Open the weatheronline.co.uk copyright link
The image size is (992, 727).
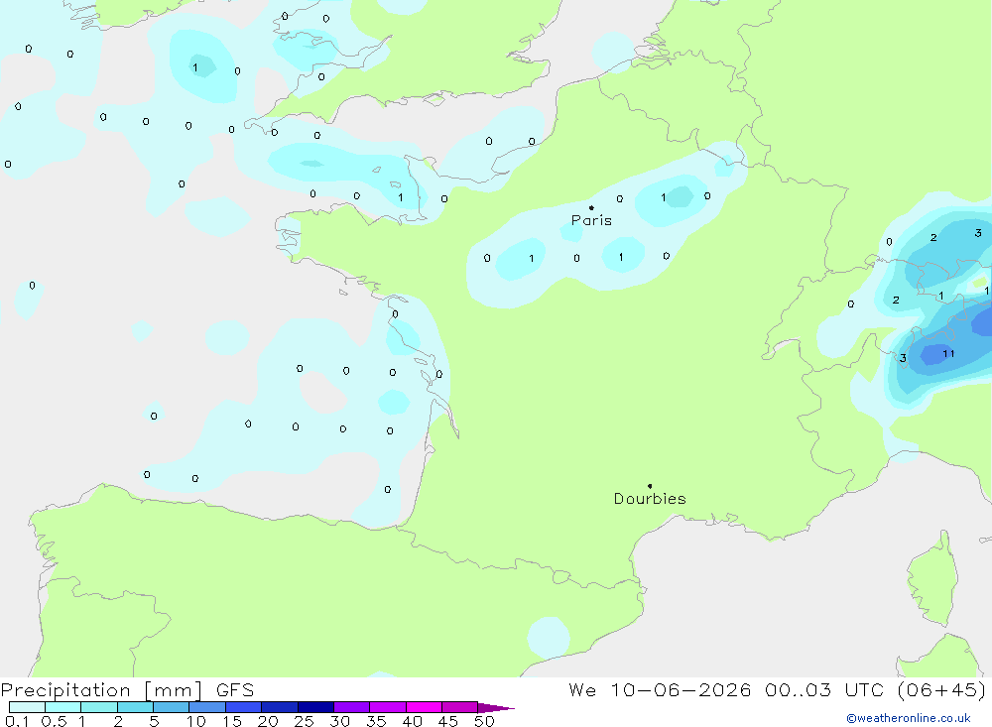coord(909,718)
